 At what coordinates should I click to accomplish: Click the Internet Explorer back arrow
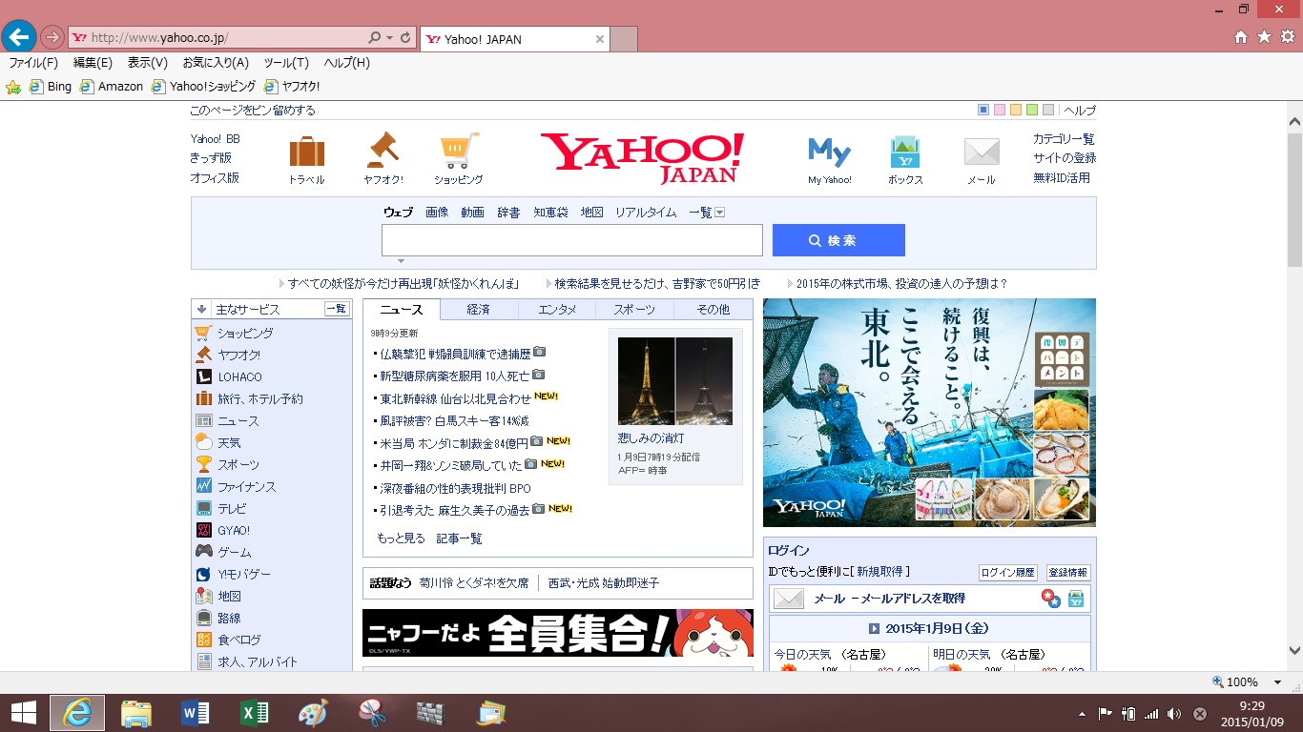tap(18, 37)
